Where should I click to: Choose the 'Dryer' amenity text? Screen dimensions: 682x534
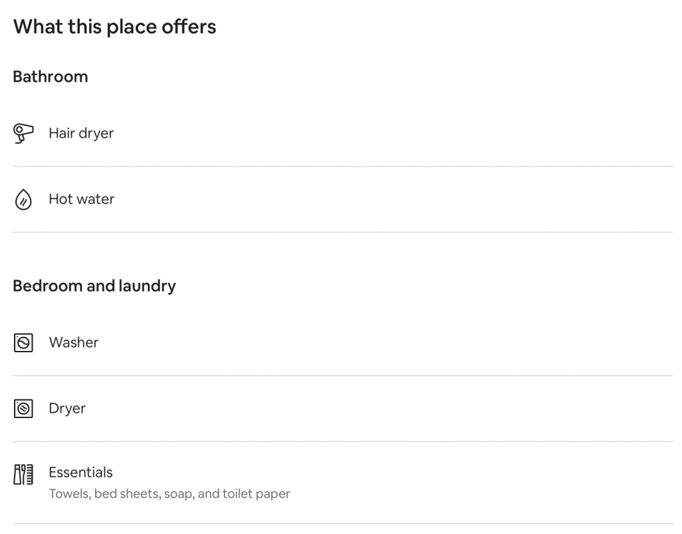click(x=67, y=408)
